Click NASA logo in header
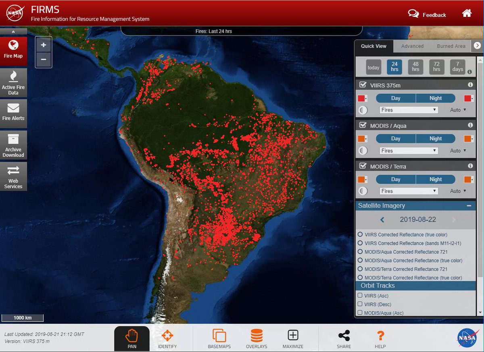Image resolution: width=484 pixels, height=352 pixels. click(16, 14)
